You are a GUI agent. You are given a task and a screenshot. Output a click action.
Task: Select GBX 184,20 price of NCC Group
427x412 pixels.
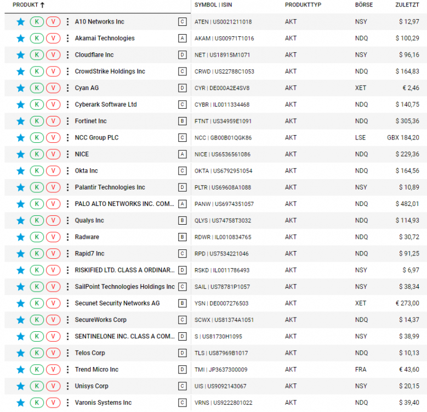(403, 137)
